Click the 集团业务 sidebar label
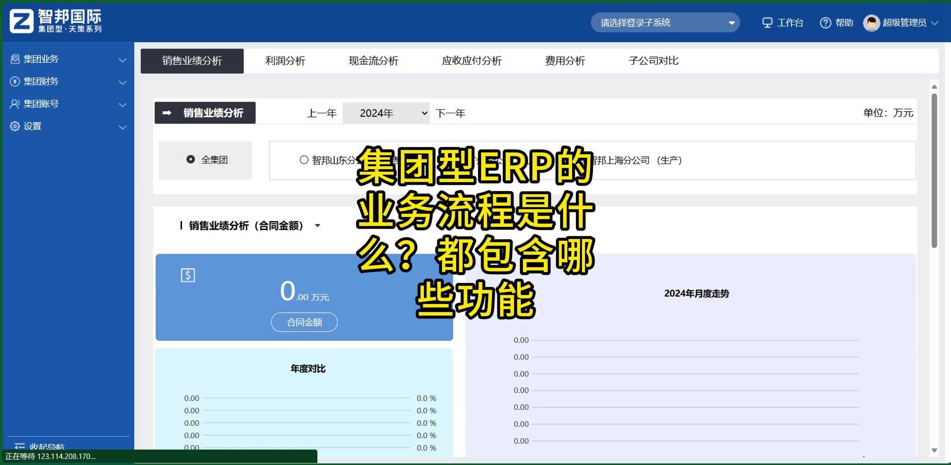Image resolution: width=951 pixels, height=465 pixels. 41,59
